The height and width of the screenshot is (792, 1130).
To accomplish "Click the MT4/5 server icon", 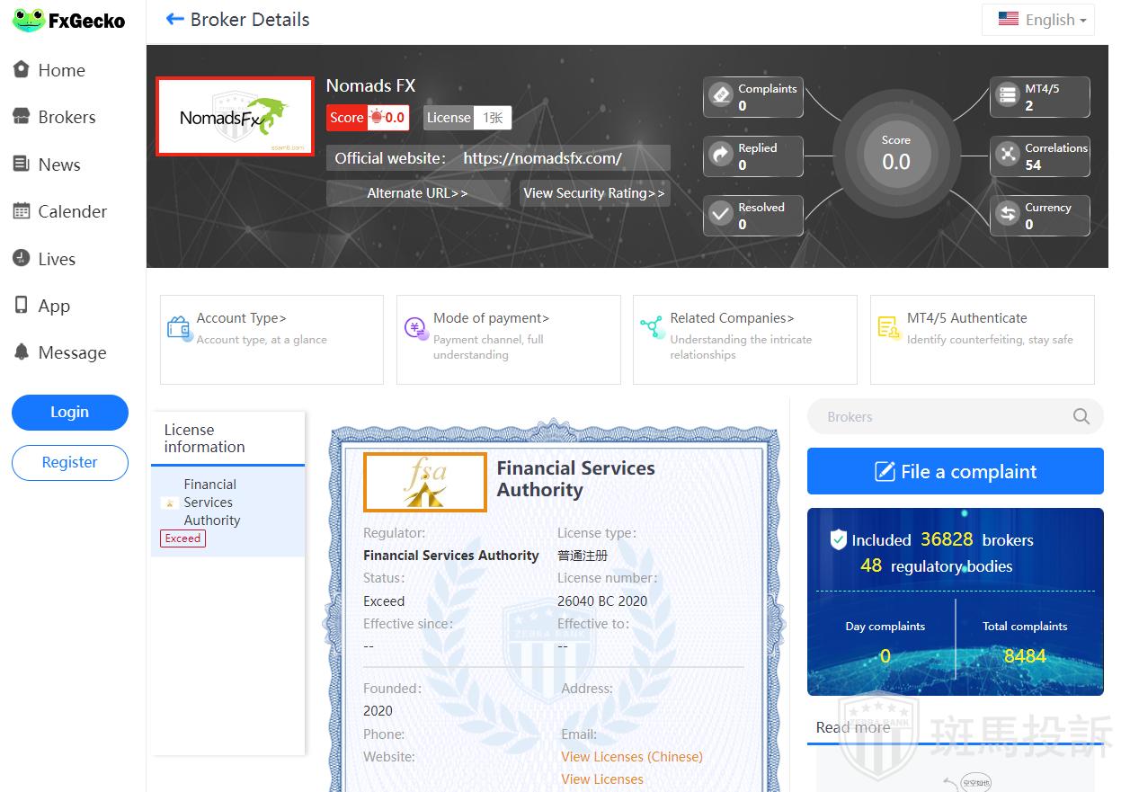I will 1007,95.
